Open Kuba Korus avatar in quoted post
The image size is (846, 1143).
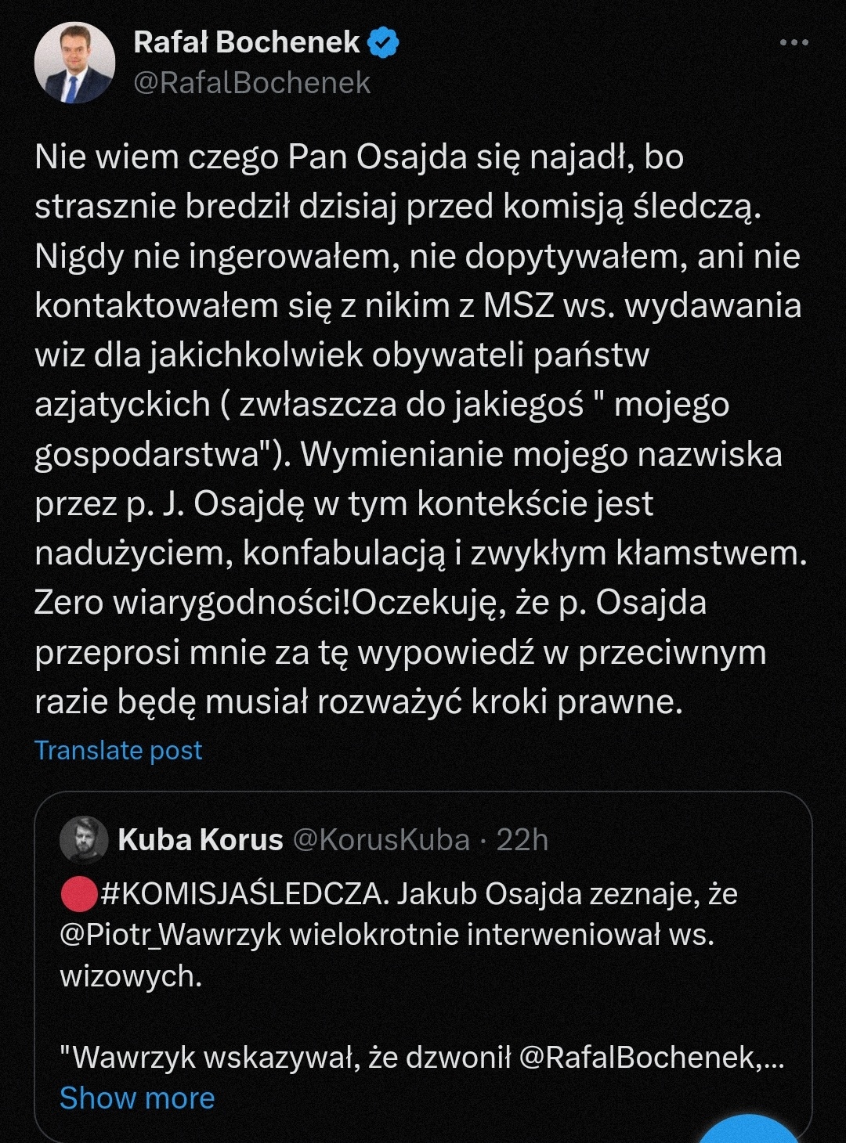click(x=84, y=840)
